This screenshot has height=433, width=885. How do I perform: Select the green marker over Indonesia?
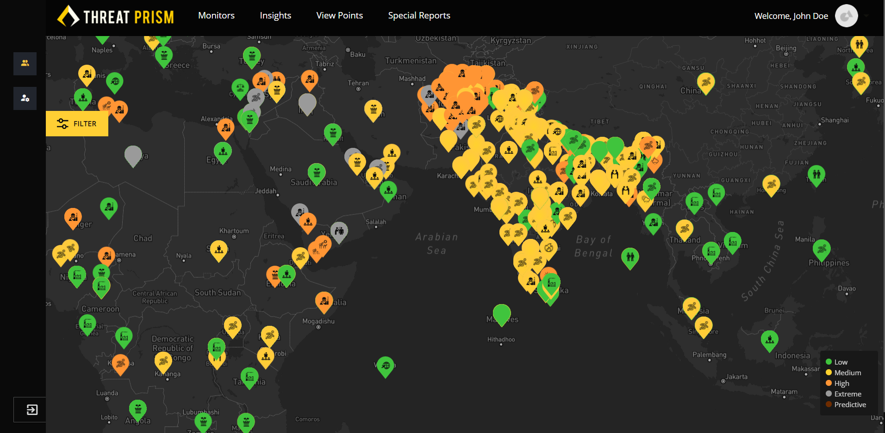tap(769, 340)
